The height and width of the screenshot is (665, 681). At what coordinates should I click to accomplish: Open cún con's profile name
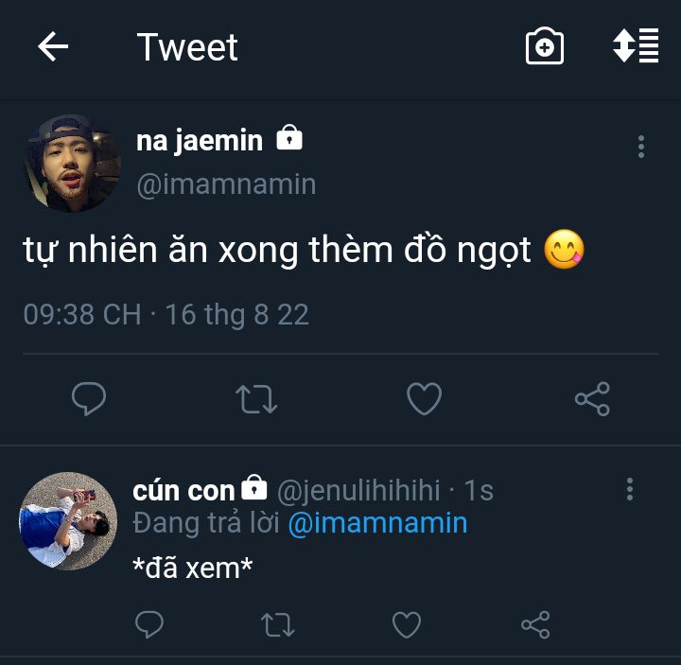183,490
